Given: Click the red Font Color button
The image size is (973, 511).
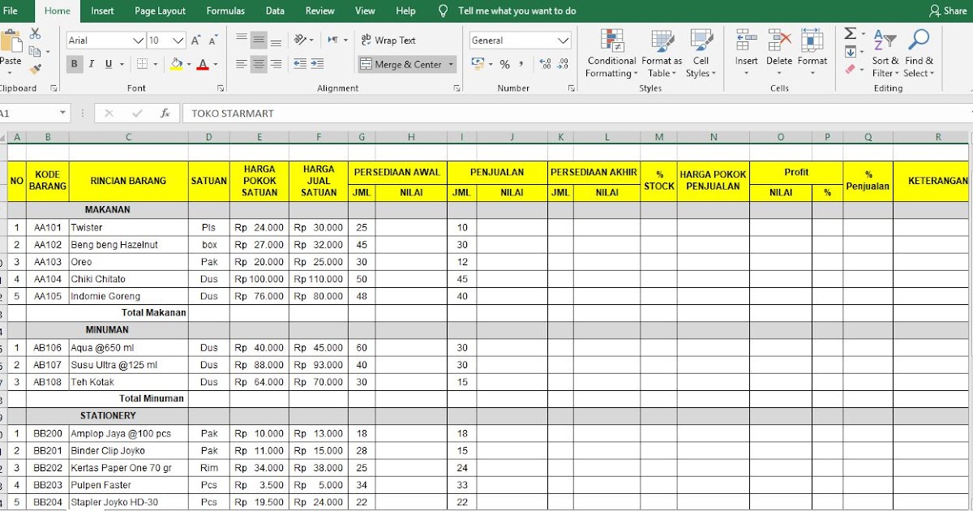Looking at the screenshot, I should (203, 64).
